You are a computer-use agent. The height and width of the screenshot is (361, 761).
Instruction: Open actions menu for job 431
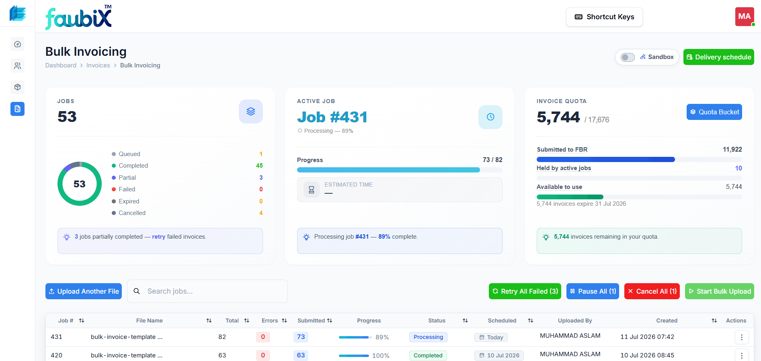(742, 337)
